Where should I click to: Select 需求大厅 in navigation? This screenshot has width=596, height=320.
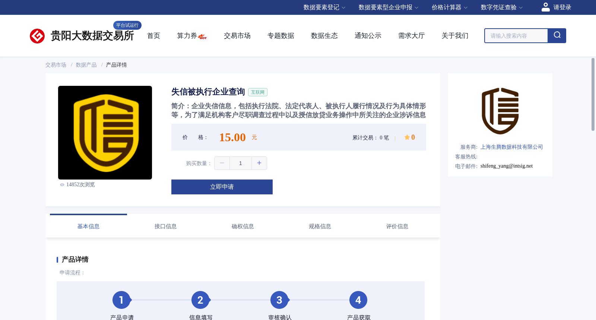coord(411,36)
